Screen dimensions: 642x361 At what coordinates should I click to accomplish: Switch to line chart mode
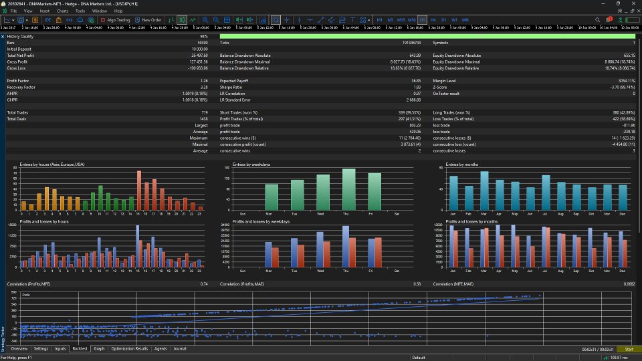(x=193, y=19)
